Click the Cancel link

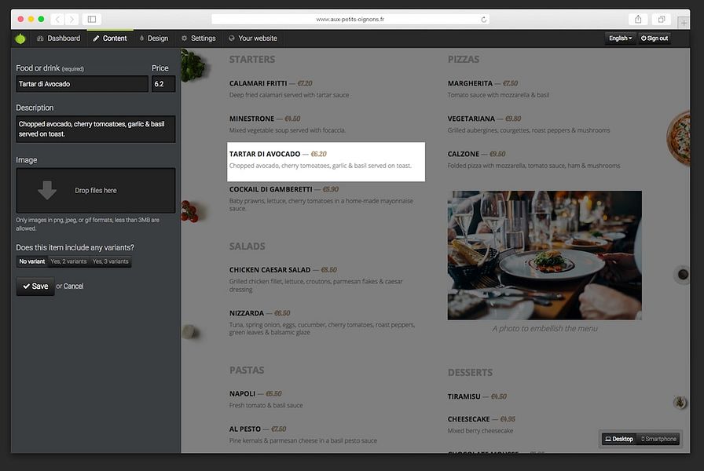click(x=74, y=287)
